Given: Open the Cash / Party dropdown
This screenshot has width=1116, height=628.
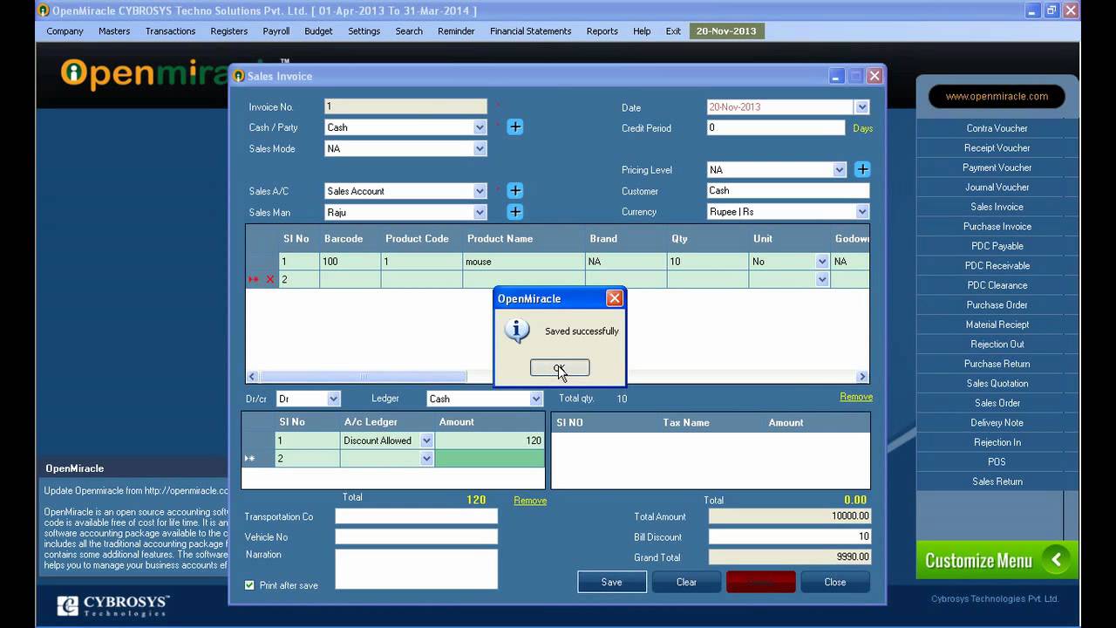Looking at the screenshot, I should click(480, 127).
